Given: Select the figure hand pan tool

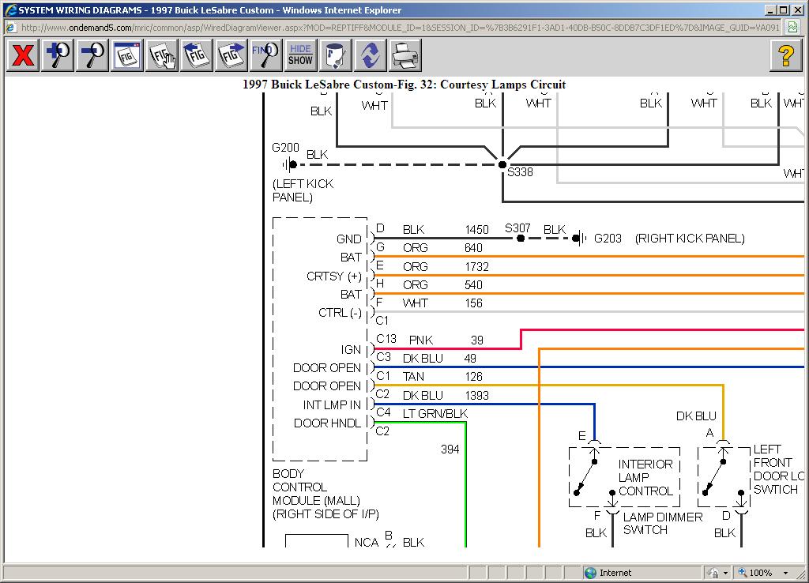Looking at the screenshot, I should [x=162, y=55].
